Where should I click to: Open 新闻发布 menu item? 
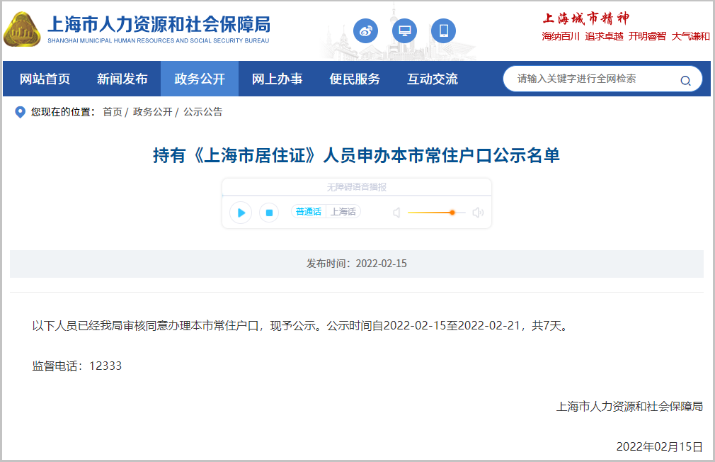click(122, 79)
